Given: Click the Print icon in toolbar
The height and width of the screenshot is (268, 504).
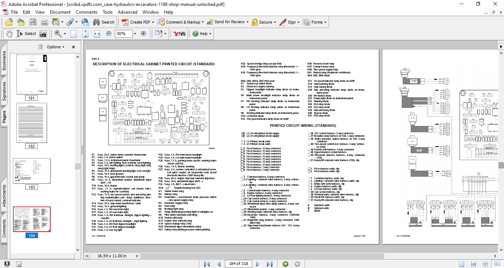Looking at the screenshot, I should point(45,22).
